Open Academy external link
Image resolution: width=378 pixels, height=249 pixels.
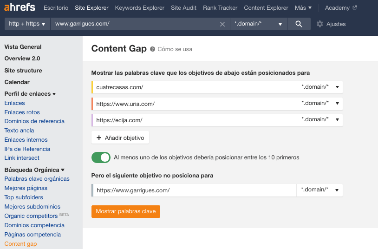341,8
